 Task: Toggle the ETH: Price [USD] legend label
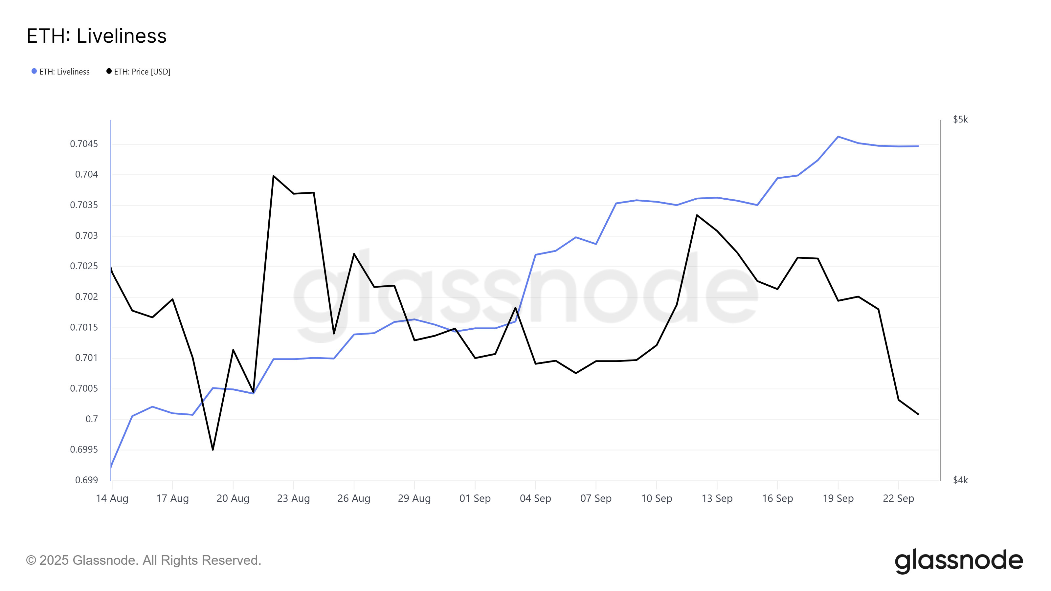142,72
